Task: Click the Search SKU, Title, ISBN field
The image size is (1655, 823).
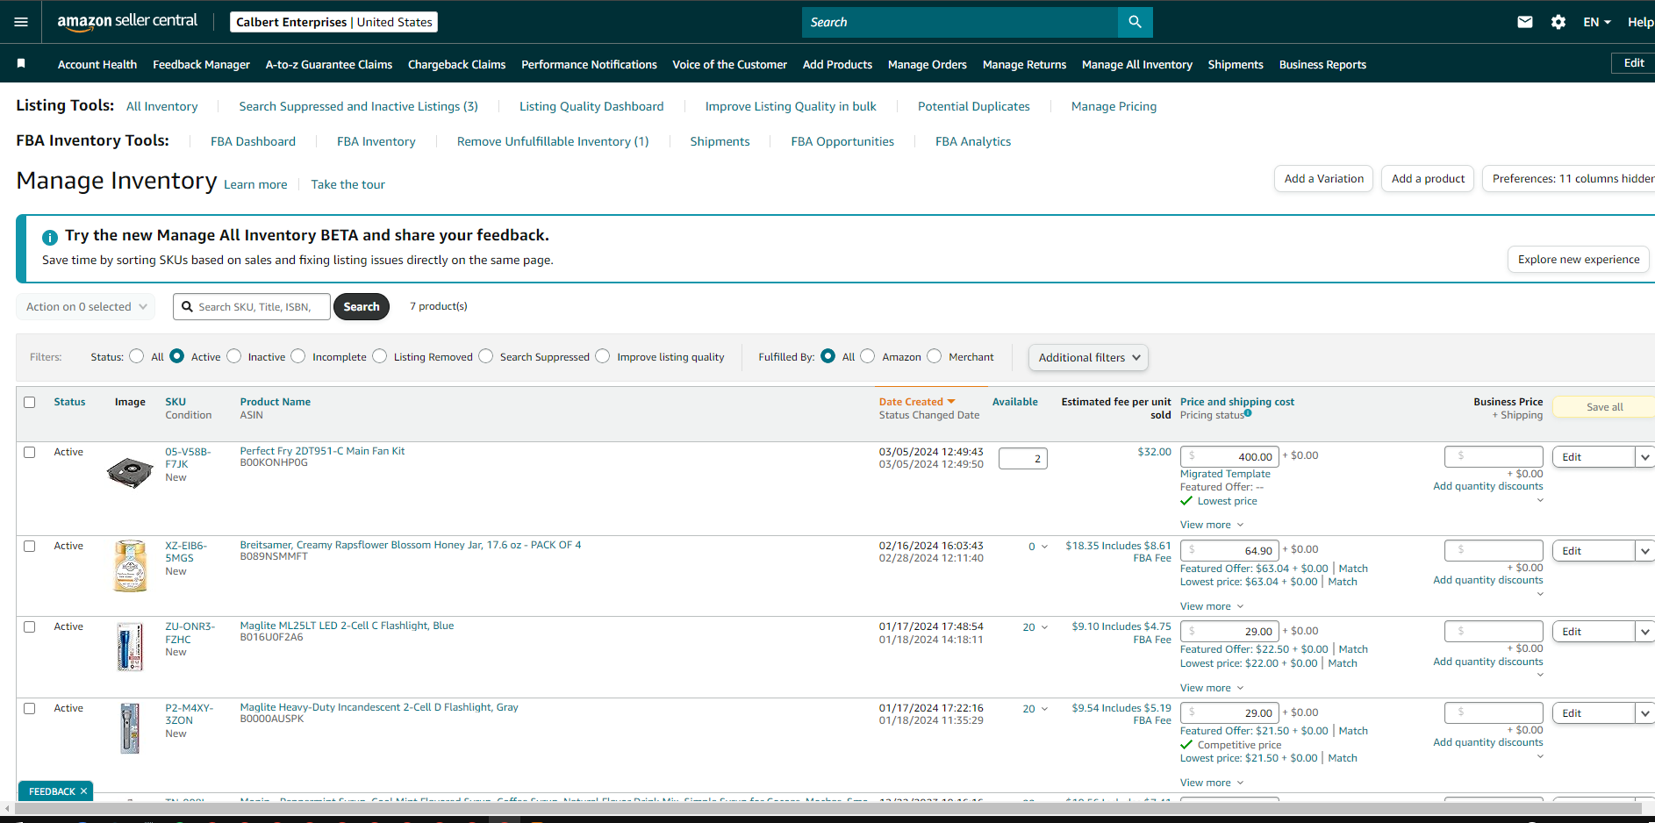Action: 252,306
